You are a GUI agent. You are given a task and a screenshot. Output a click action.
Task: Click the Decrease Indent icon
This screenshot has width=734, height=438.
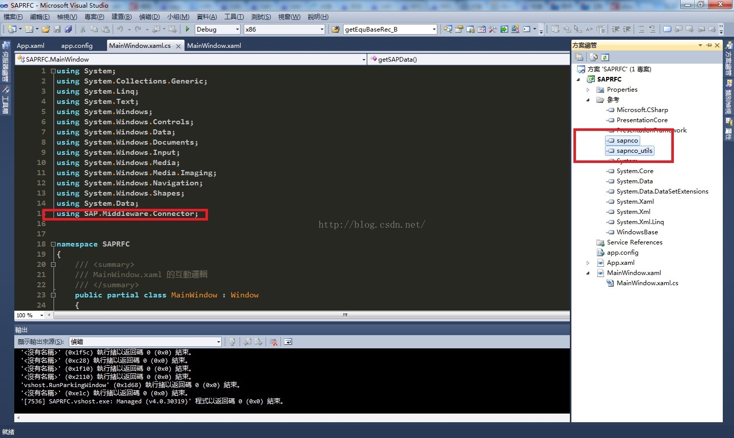point(616,30)
